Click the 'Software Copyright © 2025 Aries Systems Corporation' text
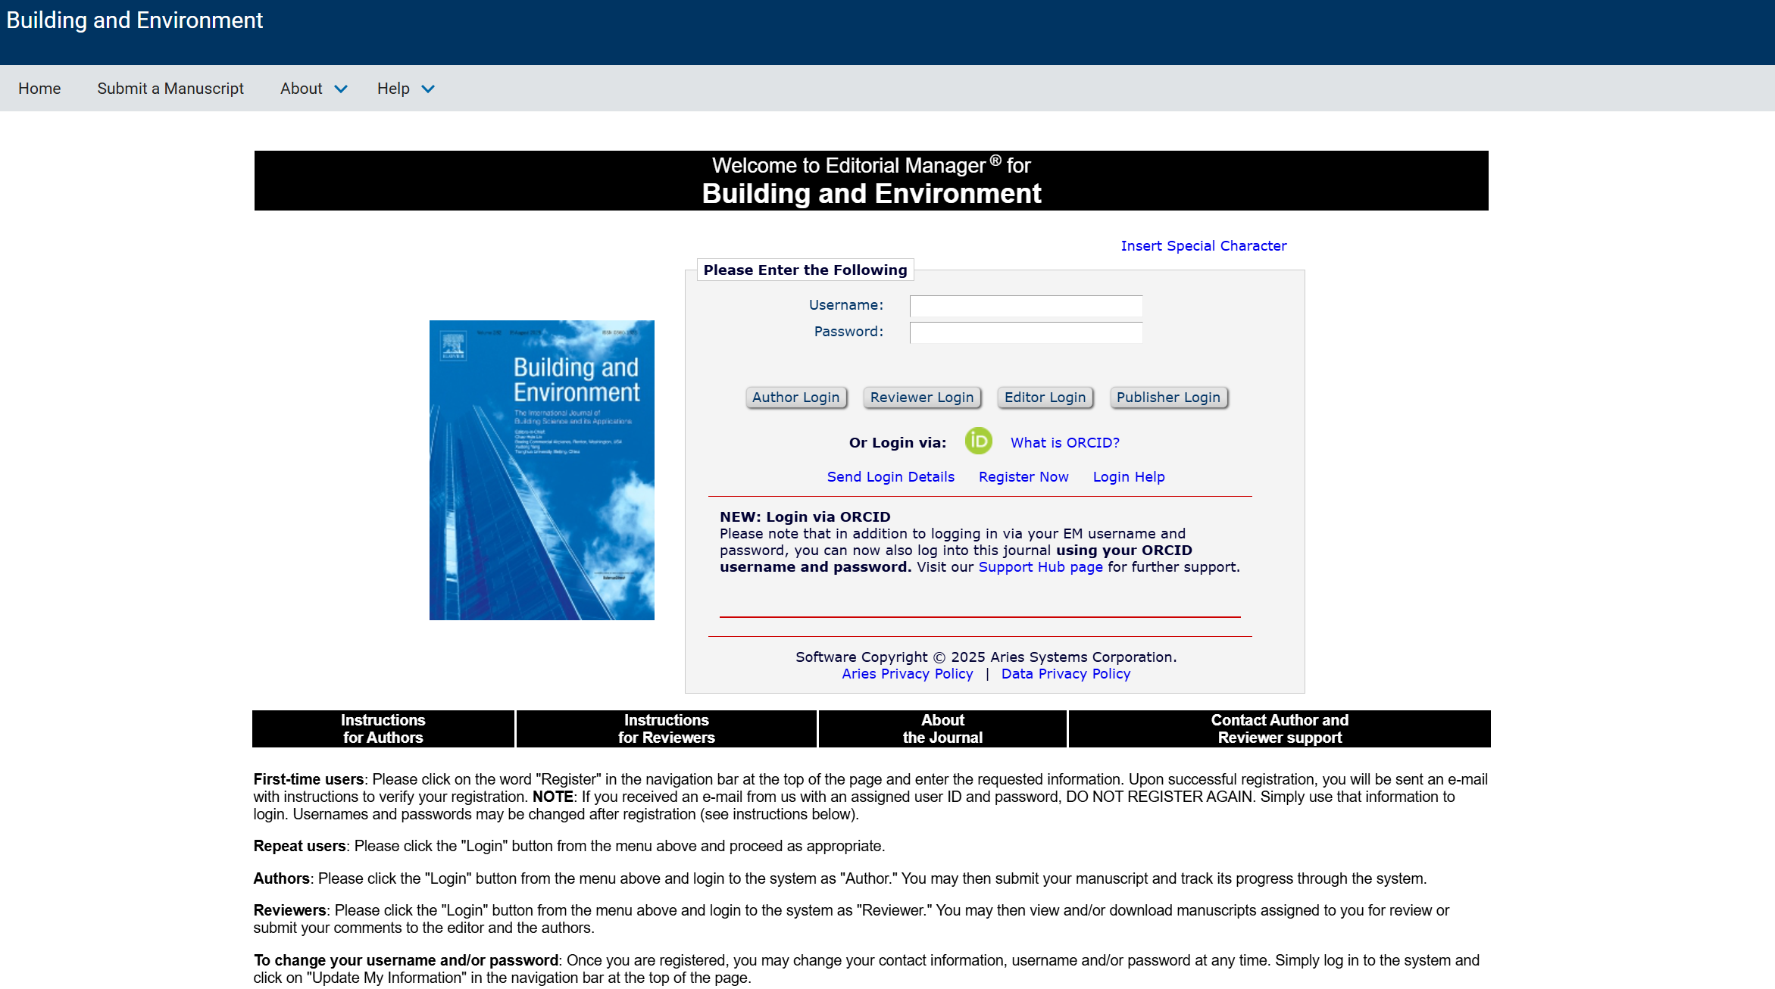 [x=986, y=657]
